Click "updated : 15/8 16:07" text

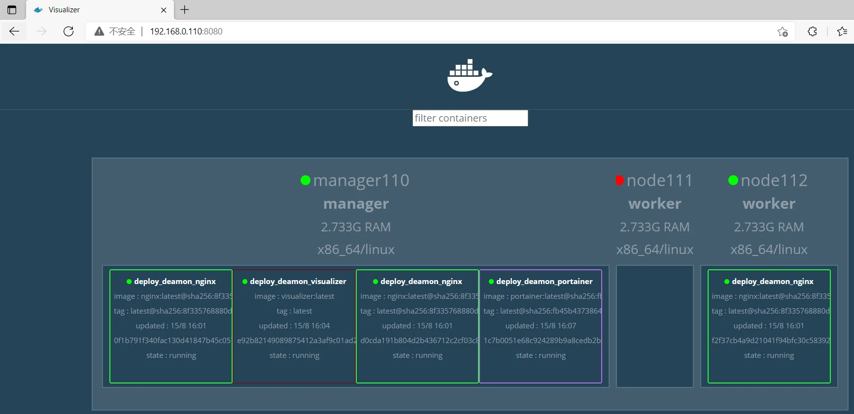541,326
